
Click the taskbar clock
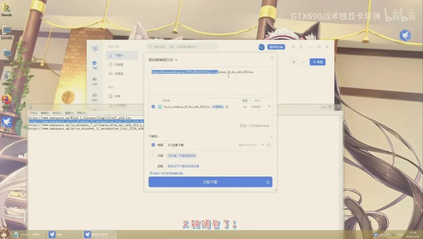click(413, 234)
